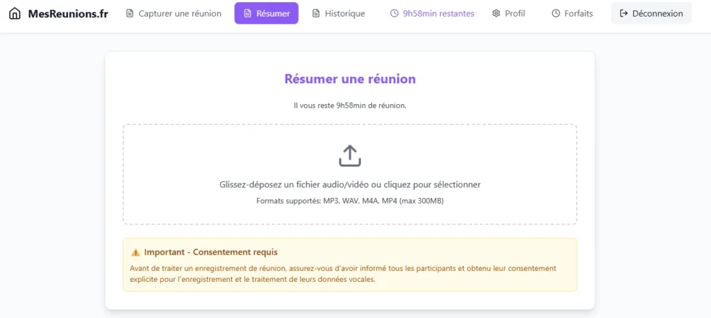
Task: Click the clock icon beside Forfaits
Action: coord(555,14)
